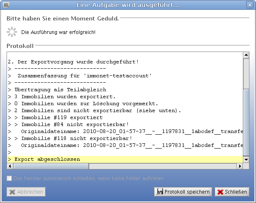Viewport: 256px width, 203px height.
Task: Click the floppy disk icon on Protokoll speichern
Action: pyautogui.click(x=160, y=192)
